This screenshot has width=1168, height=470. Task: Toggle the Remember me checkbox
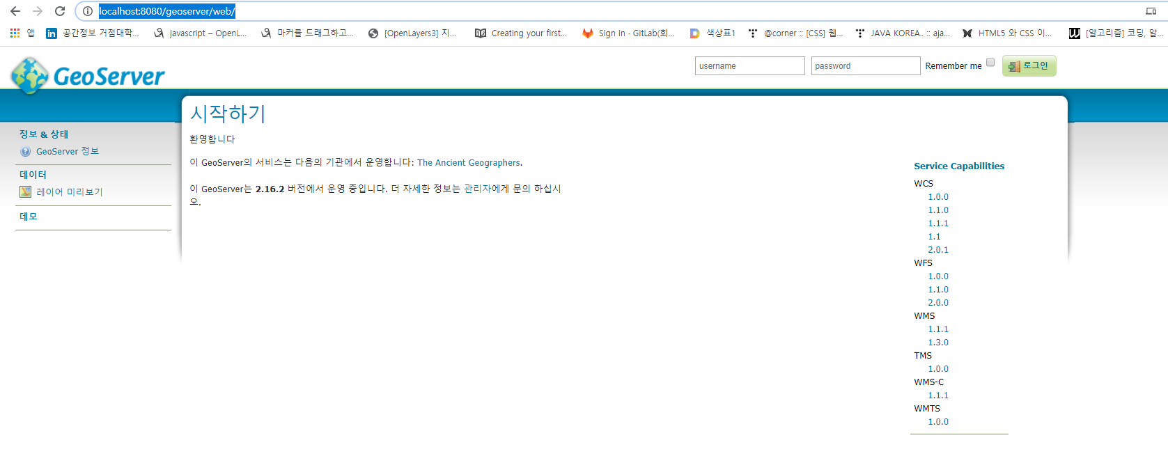(x=990, y=63)
